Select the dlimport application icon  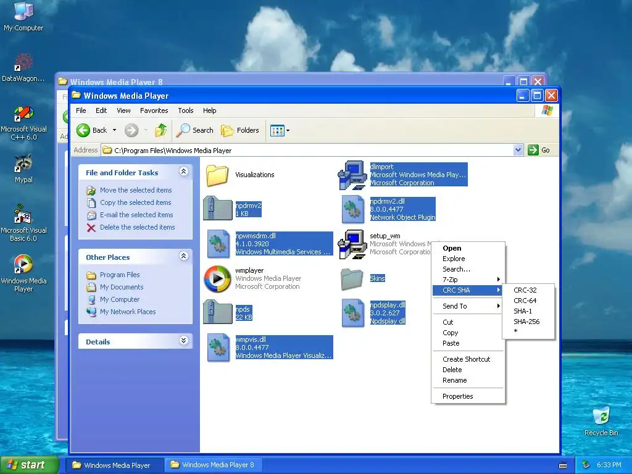click(352, 175)
